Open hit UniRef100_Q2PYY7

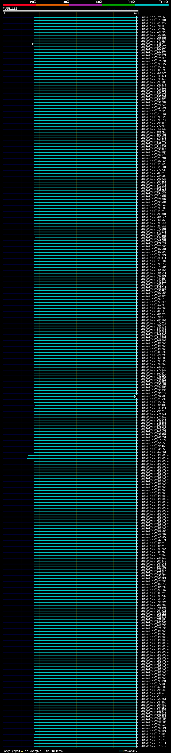coord(153,23)
